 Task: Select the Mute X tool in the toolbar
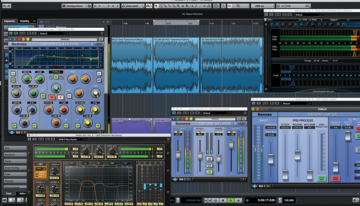[x=183, y=6]
